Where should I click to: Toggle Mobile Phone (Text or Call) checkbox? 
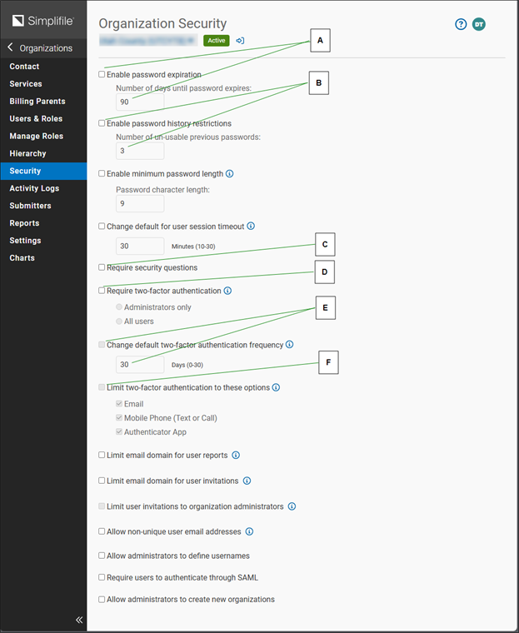pyautogui.click(x=119, y=417)
